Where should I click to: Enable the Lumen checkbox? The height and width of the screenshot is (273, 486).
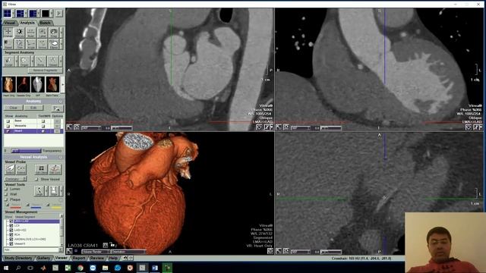[6, 189]
